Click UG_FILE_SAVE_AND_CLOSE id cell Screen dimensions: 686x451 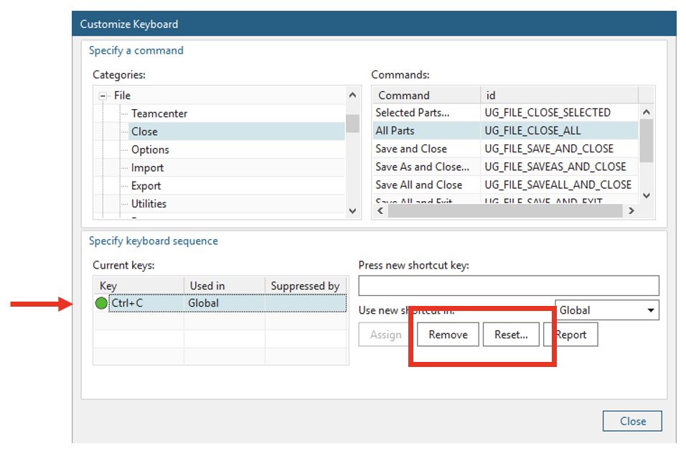560,149
